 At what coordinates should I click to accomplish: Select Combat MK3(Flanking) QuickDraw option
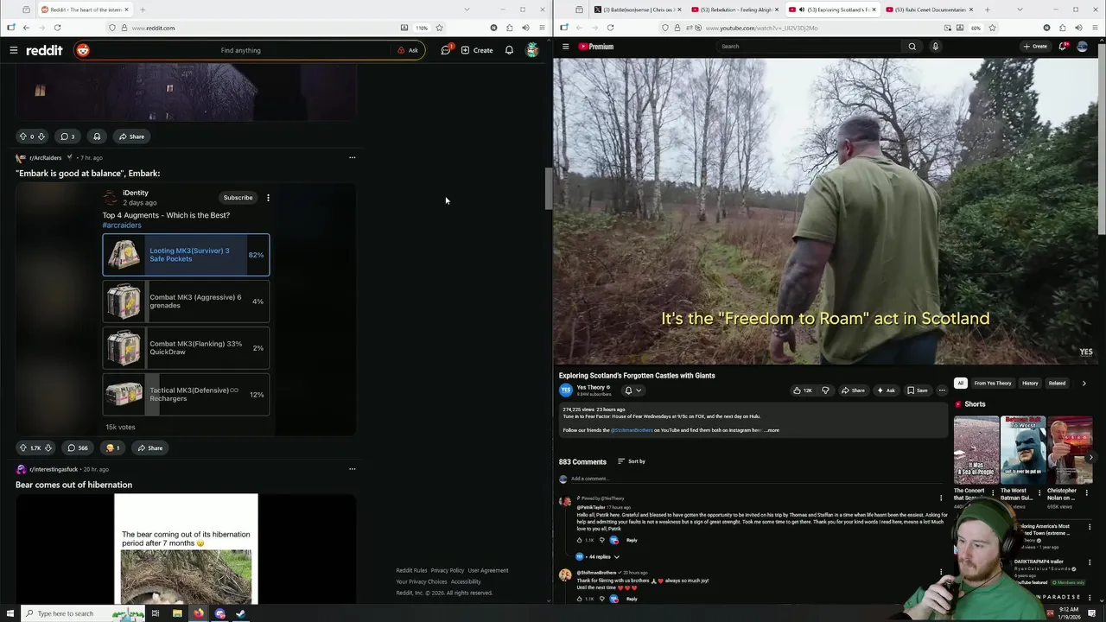186,348
